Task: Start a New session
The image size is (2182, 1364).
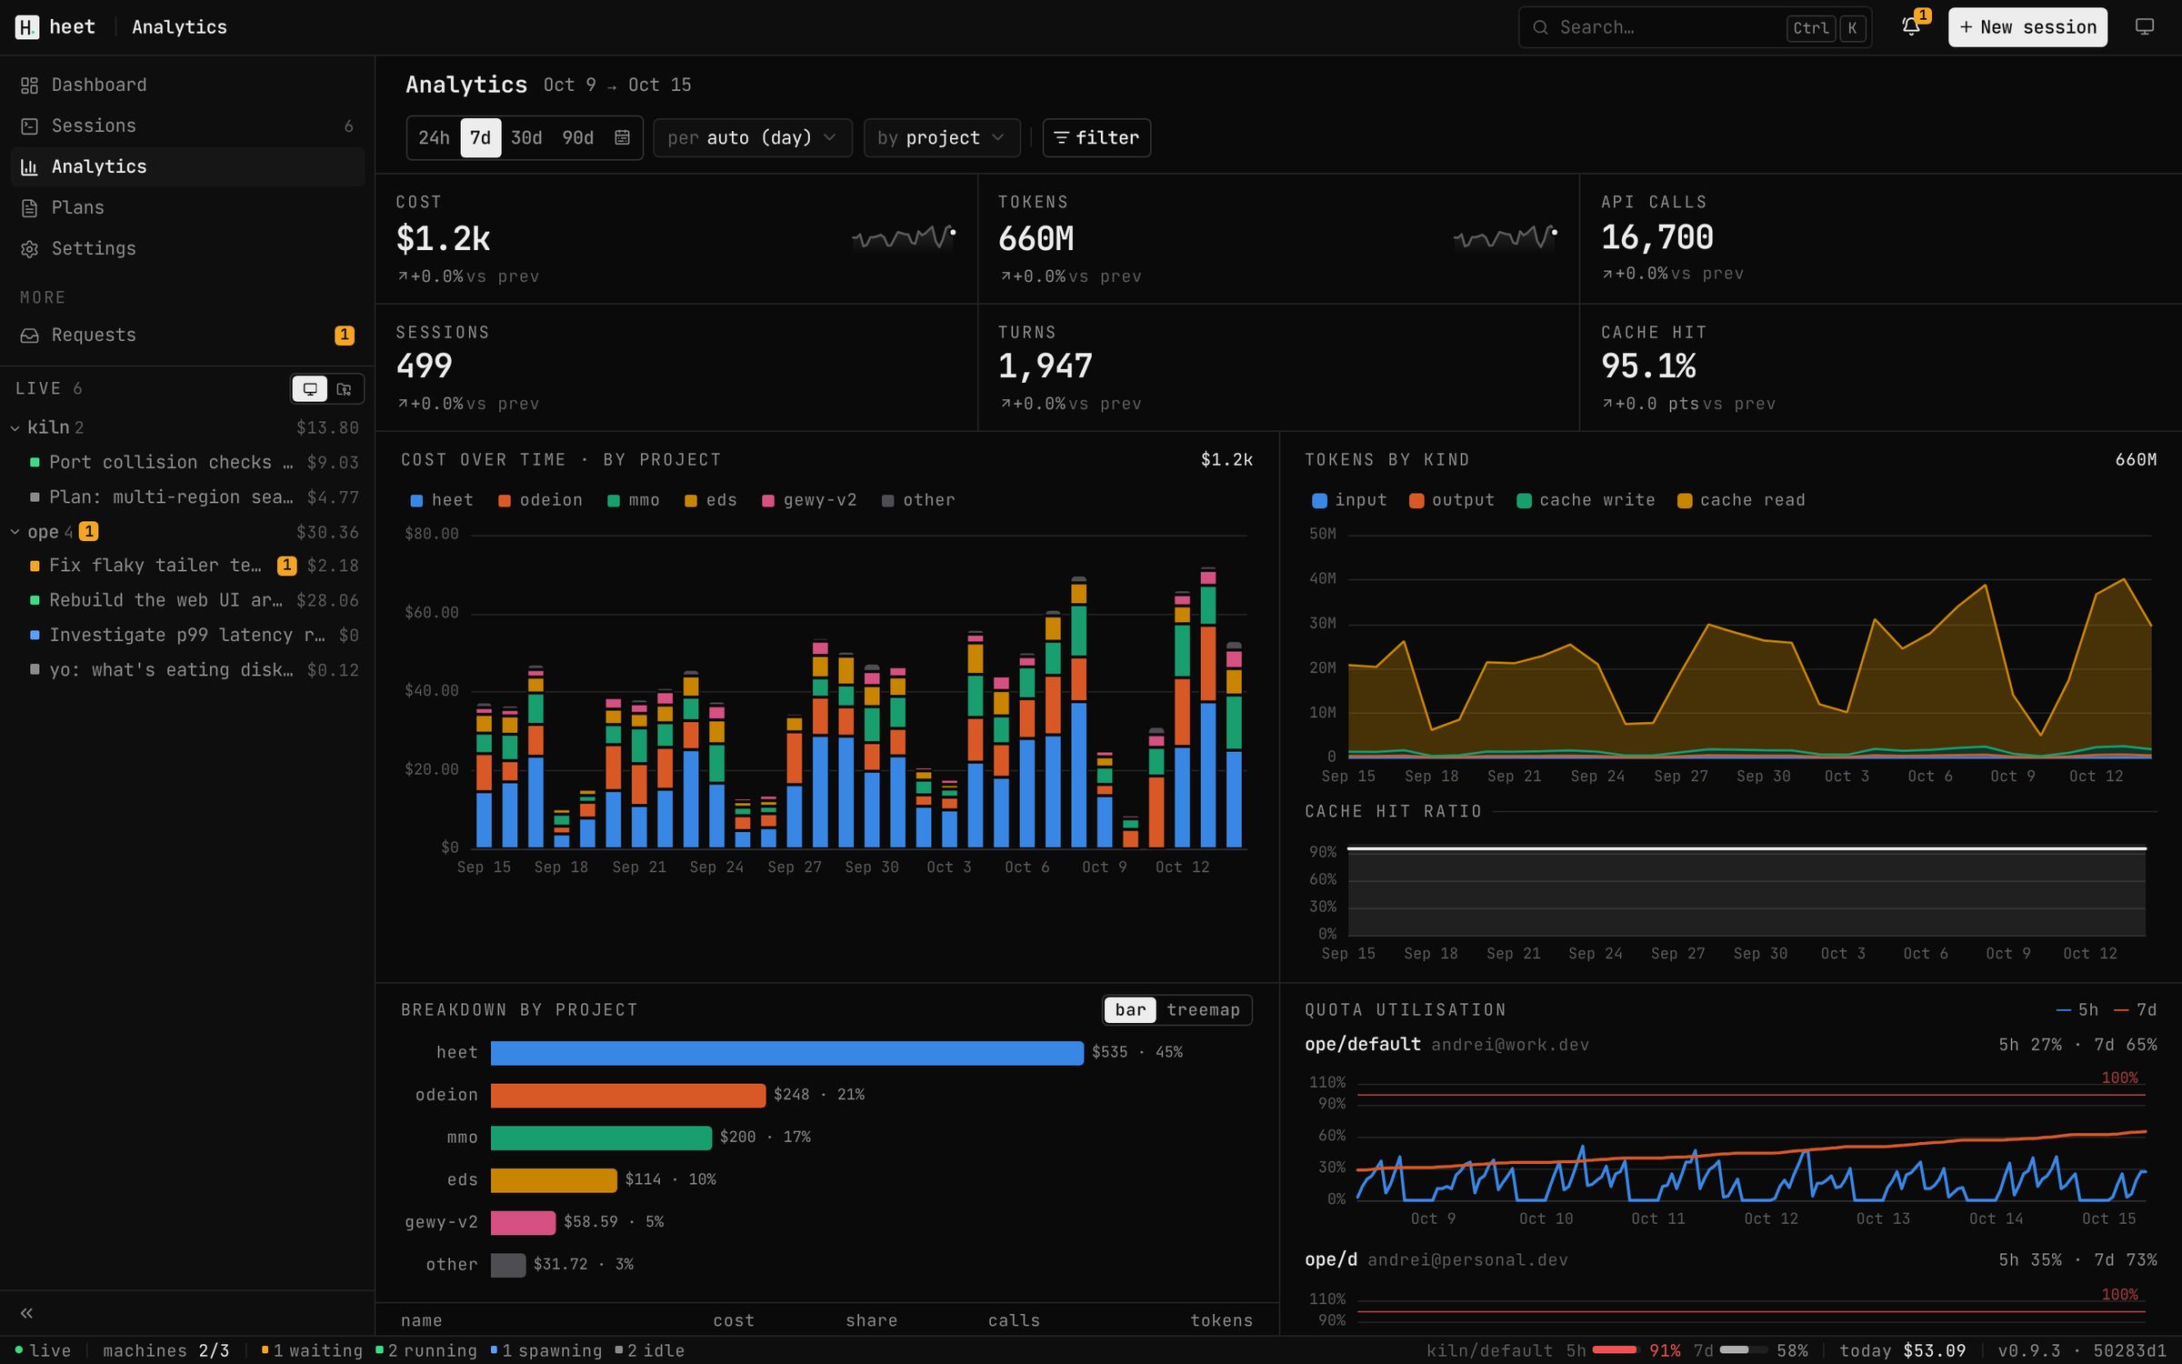Action: (x=2027, y=27)
